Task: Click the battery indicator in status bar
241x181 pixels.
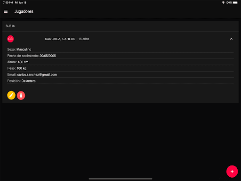Action: click(x=235, y=3)
